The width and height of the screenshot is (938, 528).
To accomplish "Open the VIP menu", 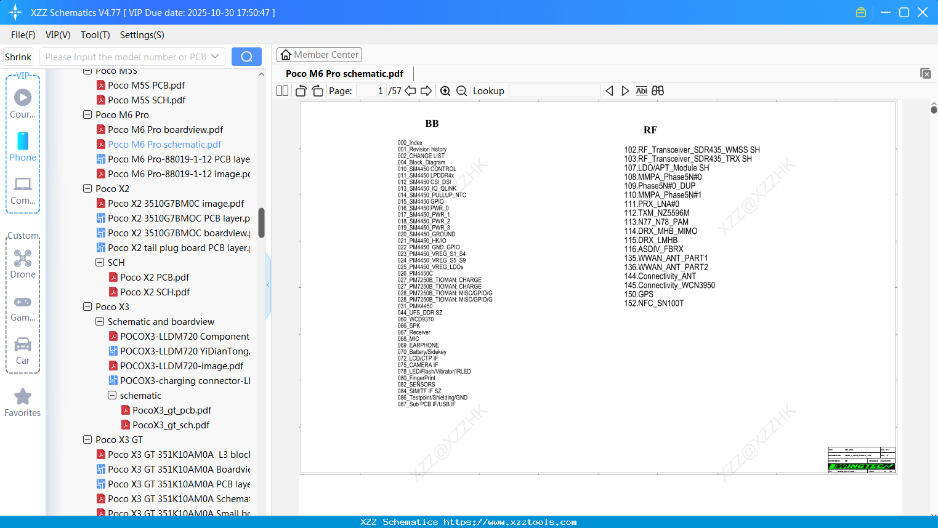I will click(58, 35).
